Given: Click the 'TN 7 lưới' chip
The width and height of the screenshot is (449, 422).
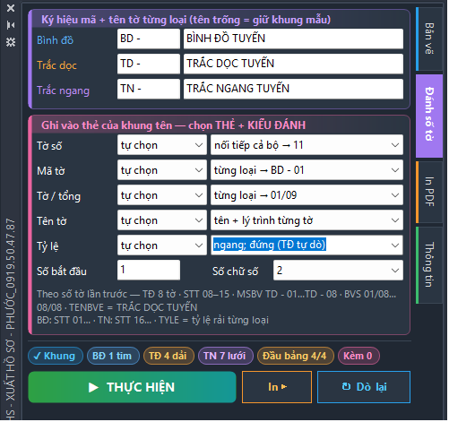Looking at the screenshot, I should pyautogui.click(x=227, y=357).
